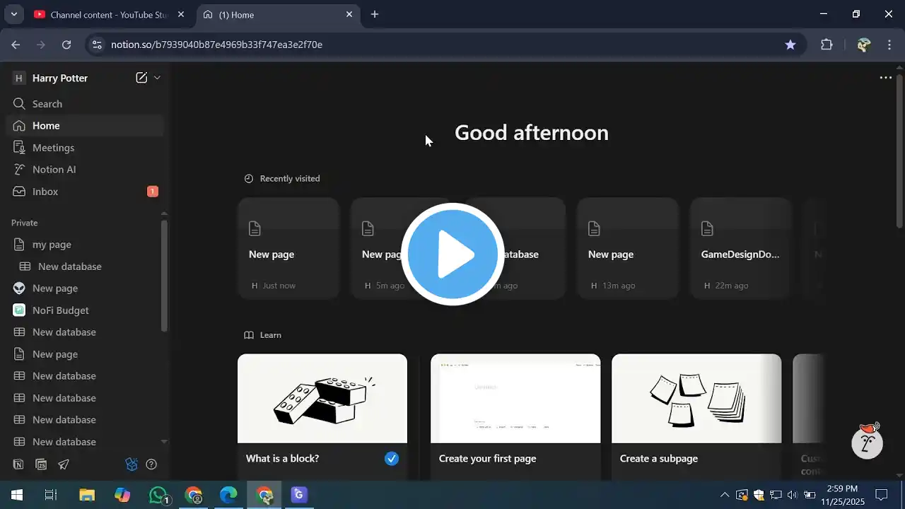The width and height of the screenshot is (905, 509).
Task: Launch Microsoft Edge from the taskbar
Action: pos(228,495)
